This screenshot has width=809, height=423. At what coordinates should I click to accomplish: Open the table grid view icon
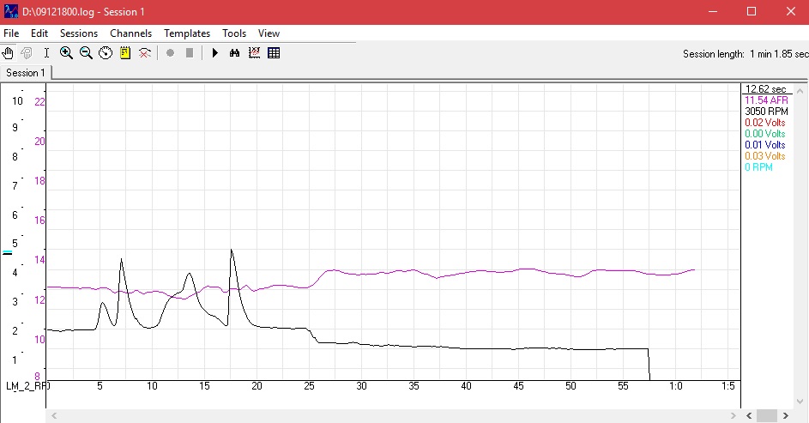(x=274, y=53)
